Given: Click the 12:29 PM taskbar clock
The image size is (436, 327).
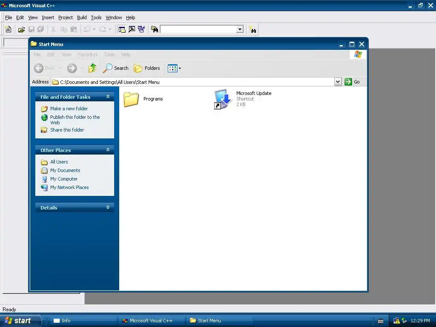Looking at the screenshot, I should (x=420, y=321).
